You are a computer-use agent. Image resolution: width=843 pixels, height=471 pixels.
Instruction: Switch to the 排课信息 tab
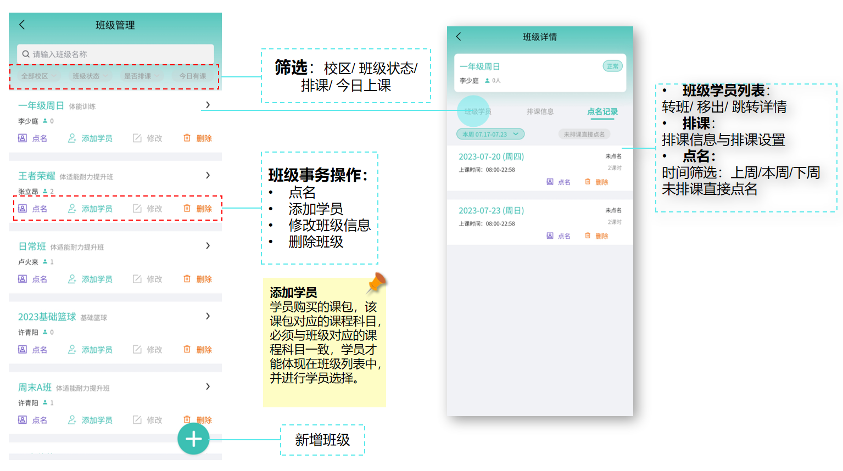tap(540, 111)
